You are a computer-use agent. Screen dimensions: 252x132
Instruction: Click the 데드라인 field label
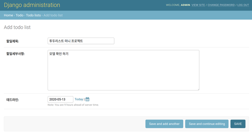pos(13,100)
